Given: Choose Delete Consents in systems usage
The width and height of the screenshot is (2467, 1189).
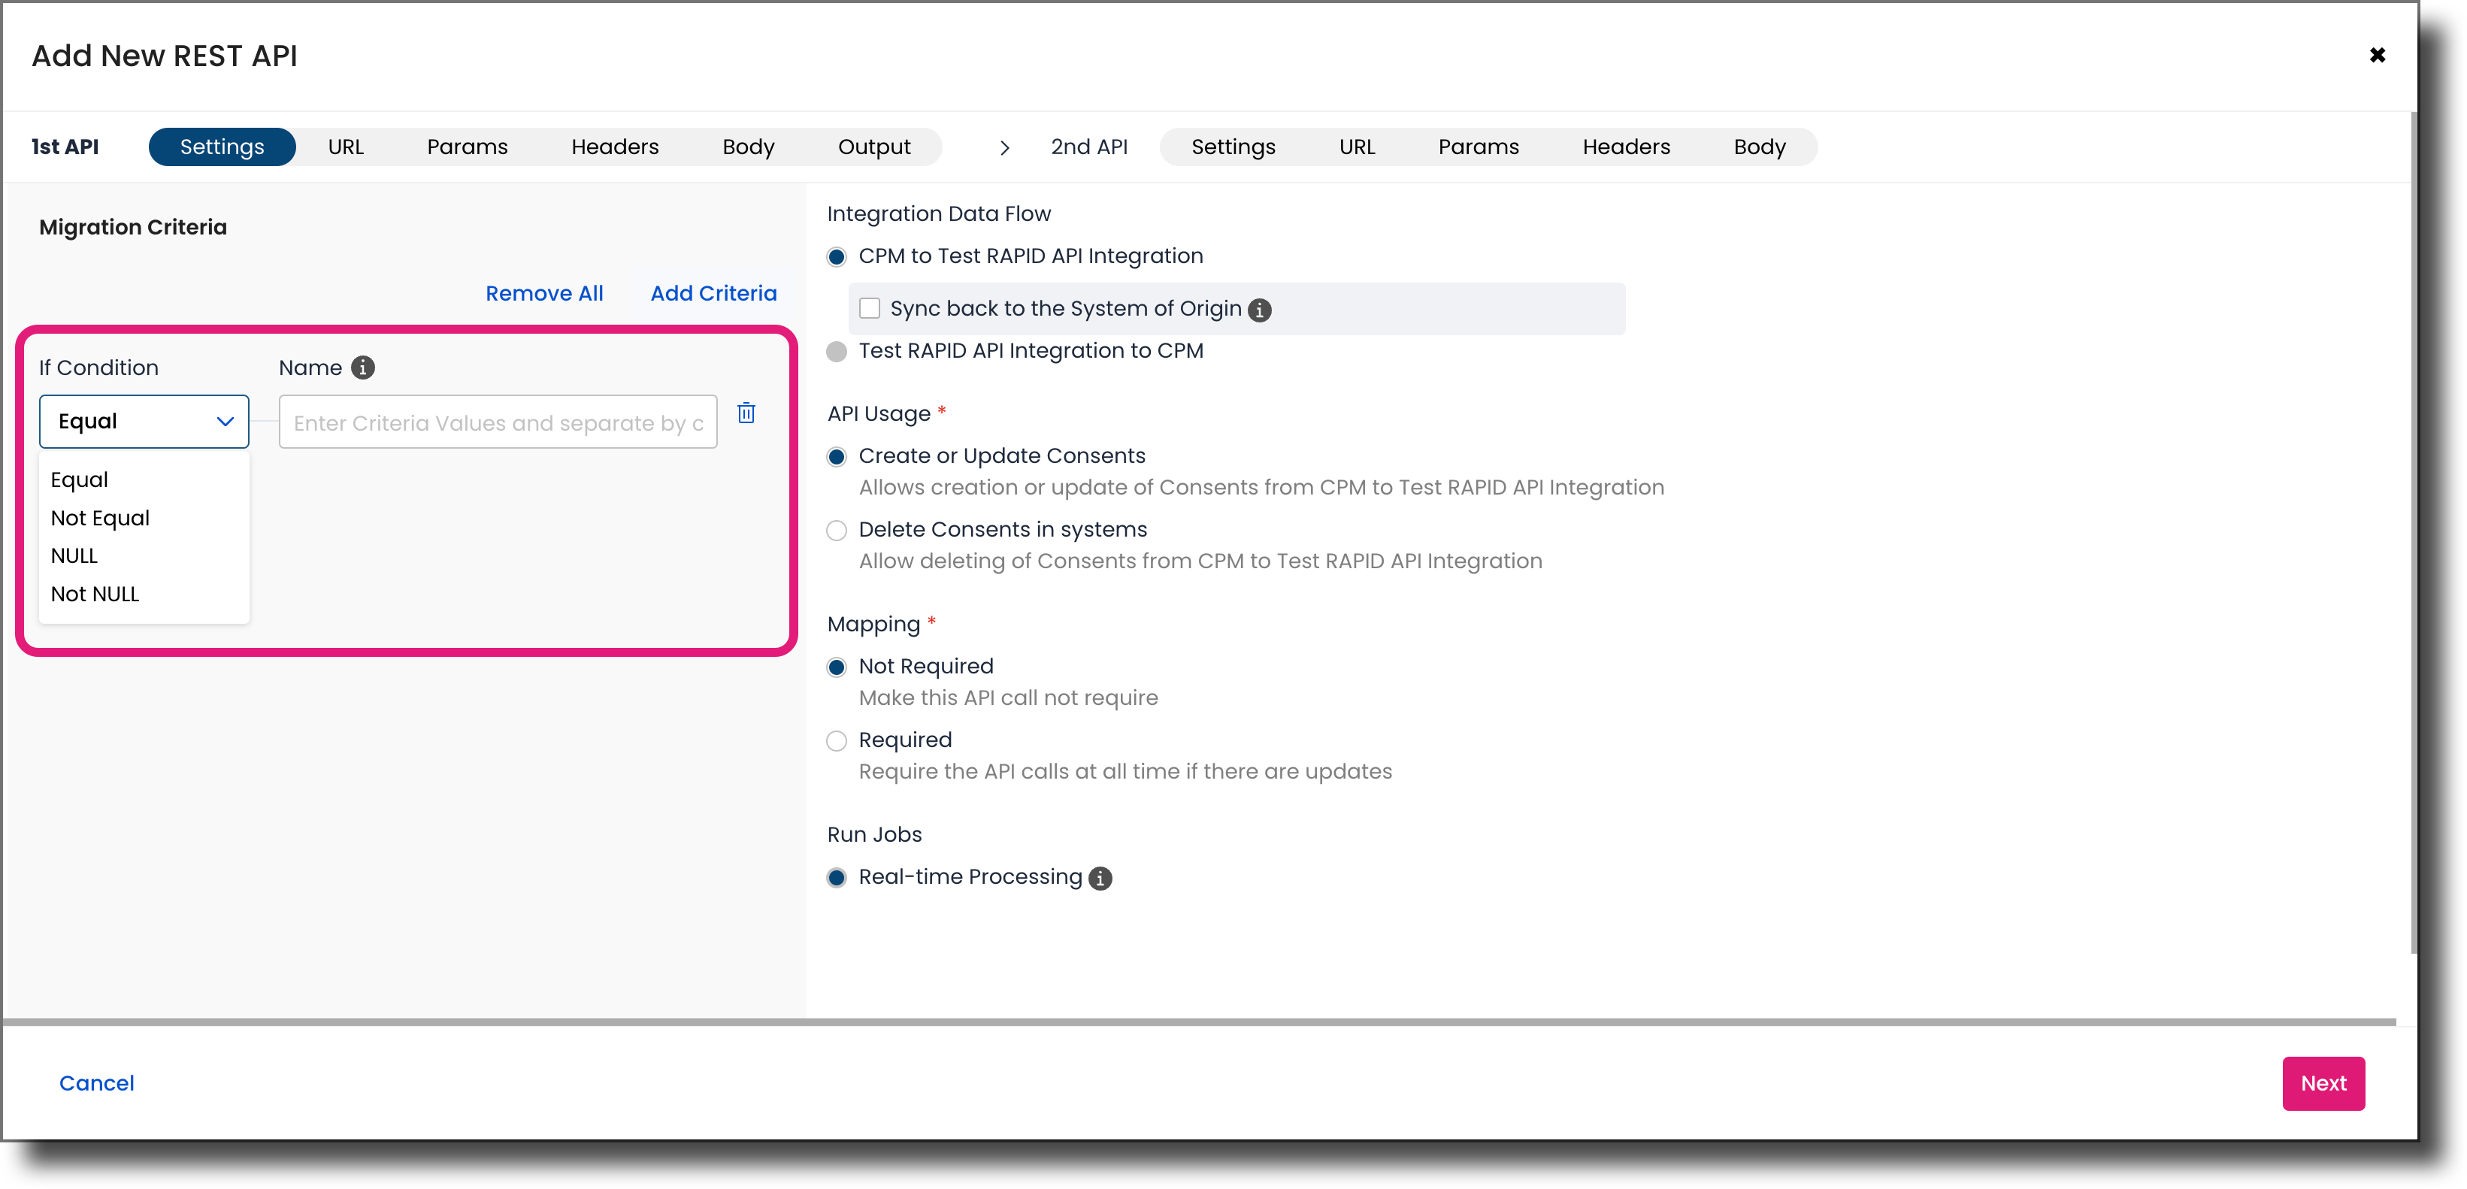Looking at the screenshot, I should click(837, 531).
